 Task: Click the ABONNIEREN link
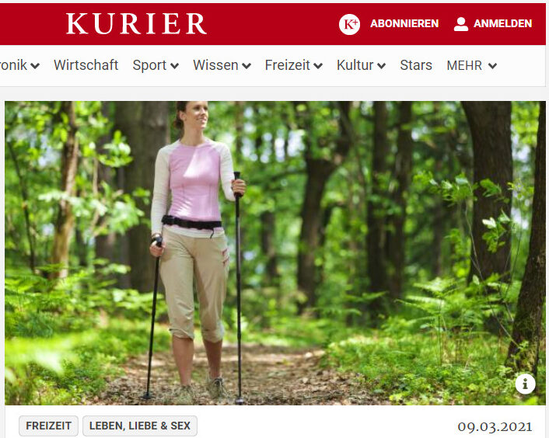pos(404,23)
